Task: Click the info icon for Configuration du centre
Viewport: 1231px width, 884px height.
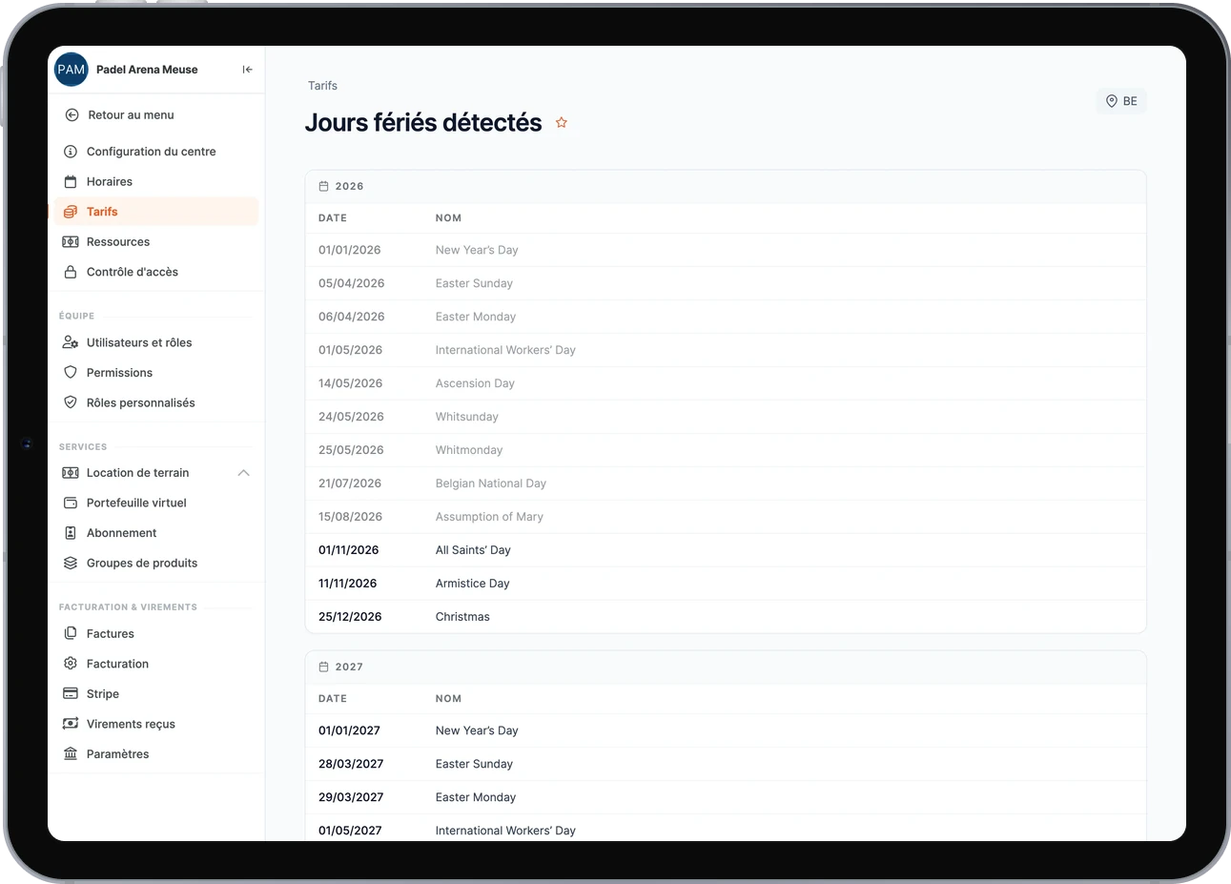Action: click(x=71, y=152)
